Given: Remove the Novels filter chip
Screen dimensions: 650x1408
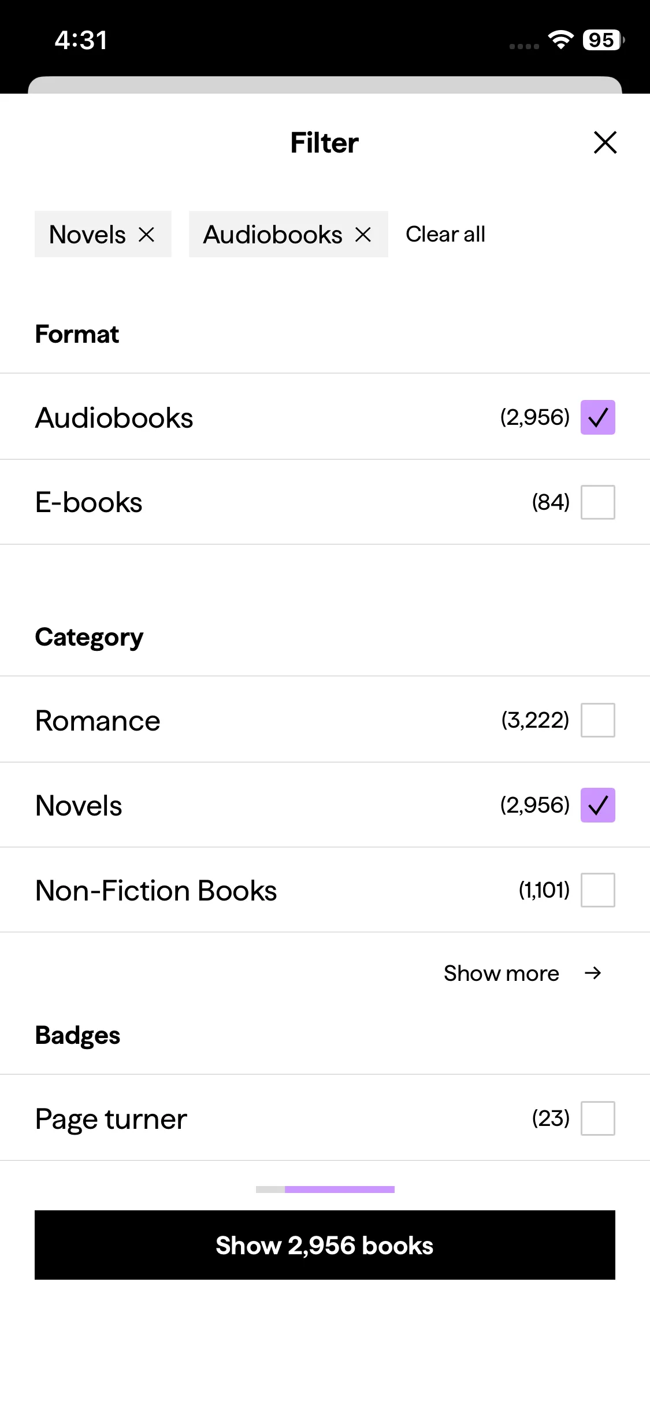Looking at the screenshot, I should coord(147,234).
